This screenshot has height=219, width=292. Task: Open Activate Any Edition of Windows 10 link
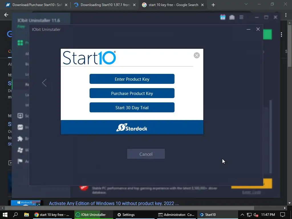114,203
